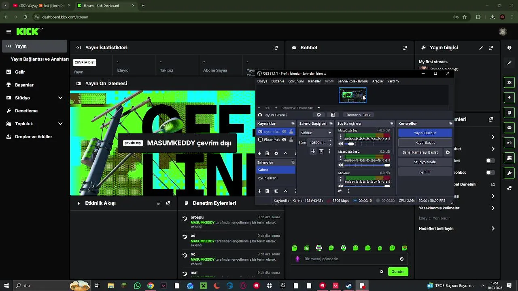The height and width of the screenshot is (291, 518).
Task: Open chat settings gear near Gönder
Action: click(382, 272)
